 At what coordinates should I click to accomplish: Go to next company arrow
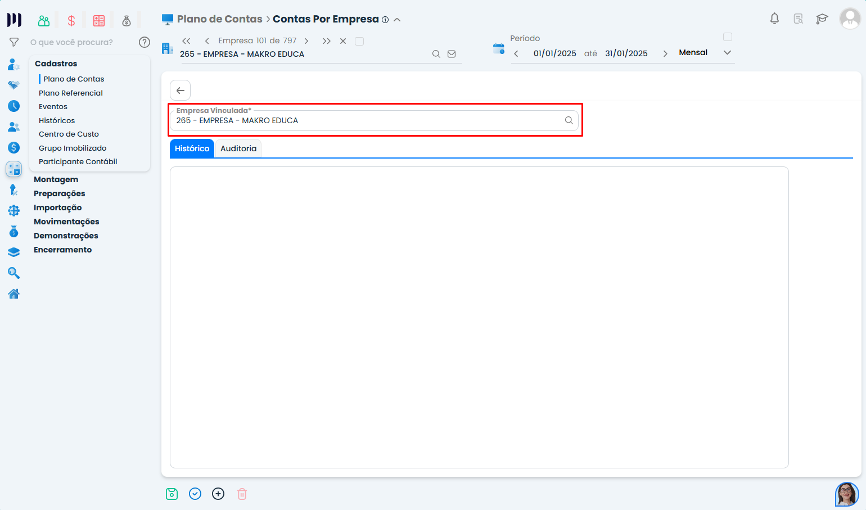click(x=306, y=41)
